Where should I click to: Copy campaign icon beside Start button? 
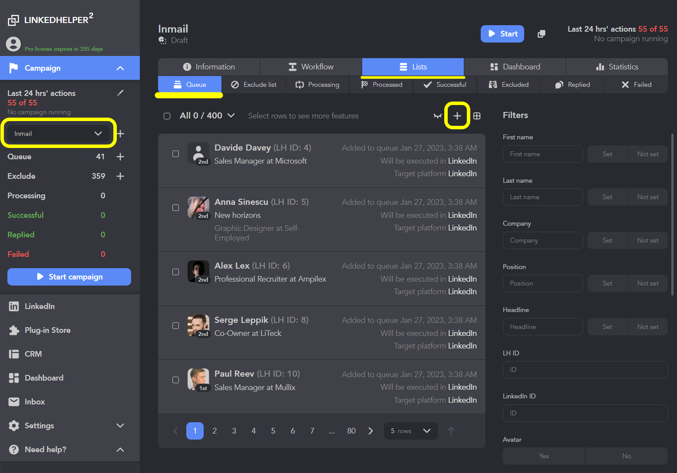click(542, 34)
